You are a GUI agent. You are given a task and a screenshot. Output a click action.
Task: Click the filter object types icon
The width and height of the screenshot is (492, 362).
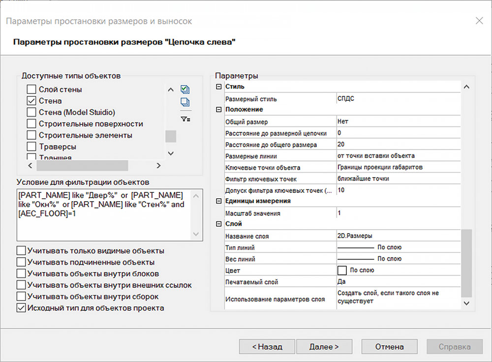click(185, 119)
